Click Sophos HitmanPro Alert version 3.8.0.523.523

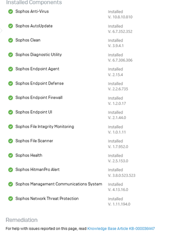121,175
